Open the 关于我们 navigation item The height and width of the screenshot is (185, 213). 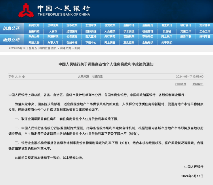(x=167, y=43)
